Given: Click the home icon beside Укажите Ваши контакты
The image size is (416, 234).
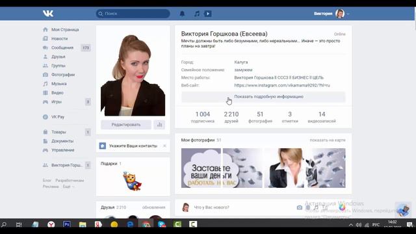Looking at the screenshot, I should click(103, 146).
